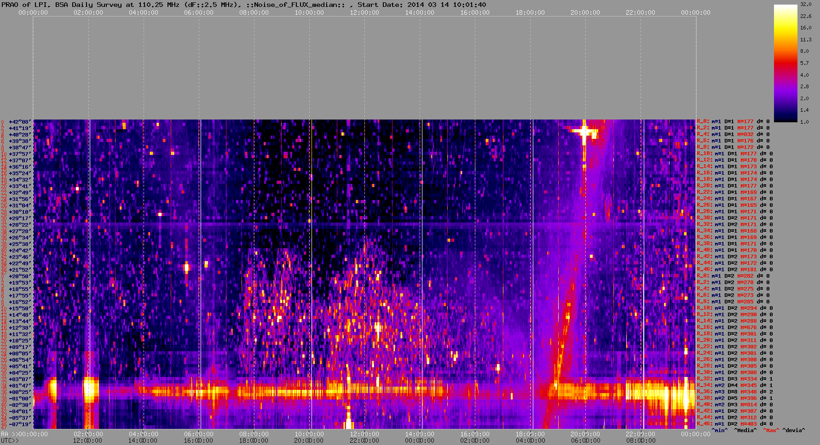Click the R_24 stats row with M=167
The image size is (820, 445).
735,199
